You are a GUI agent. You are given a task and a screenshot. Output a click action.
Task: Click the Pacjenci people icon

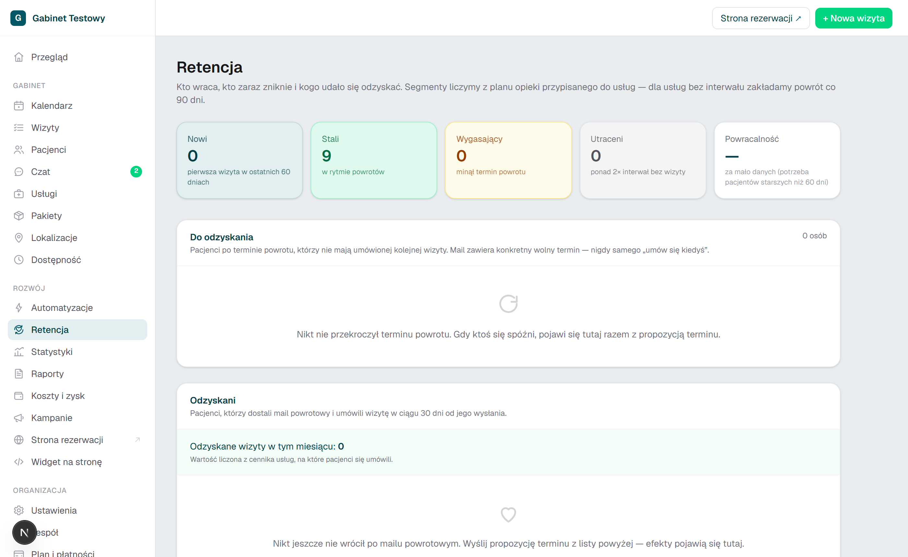tap(19, 150)
